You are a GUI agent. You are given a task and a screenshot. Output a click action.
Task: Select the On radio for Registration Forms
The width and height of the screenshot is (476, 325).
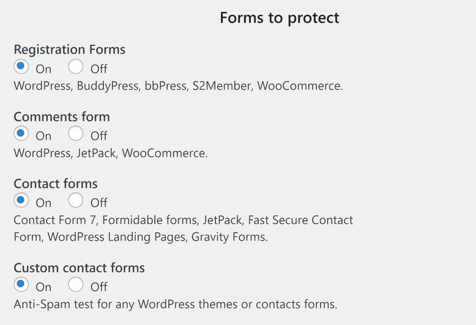click(21, 66)
